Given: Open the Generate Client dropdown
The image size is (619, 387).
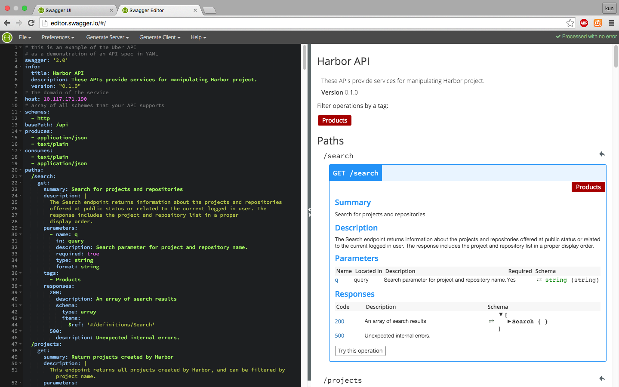Looking at the screenshot, I should (160, 37).
